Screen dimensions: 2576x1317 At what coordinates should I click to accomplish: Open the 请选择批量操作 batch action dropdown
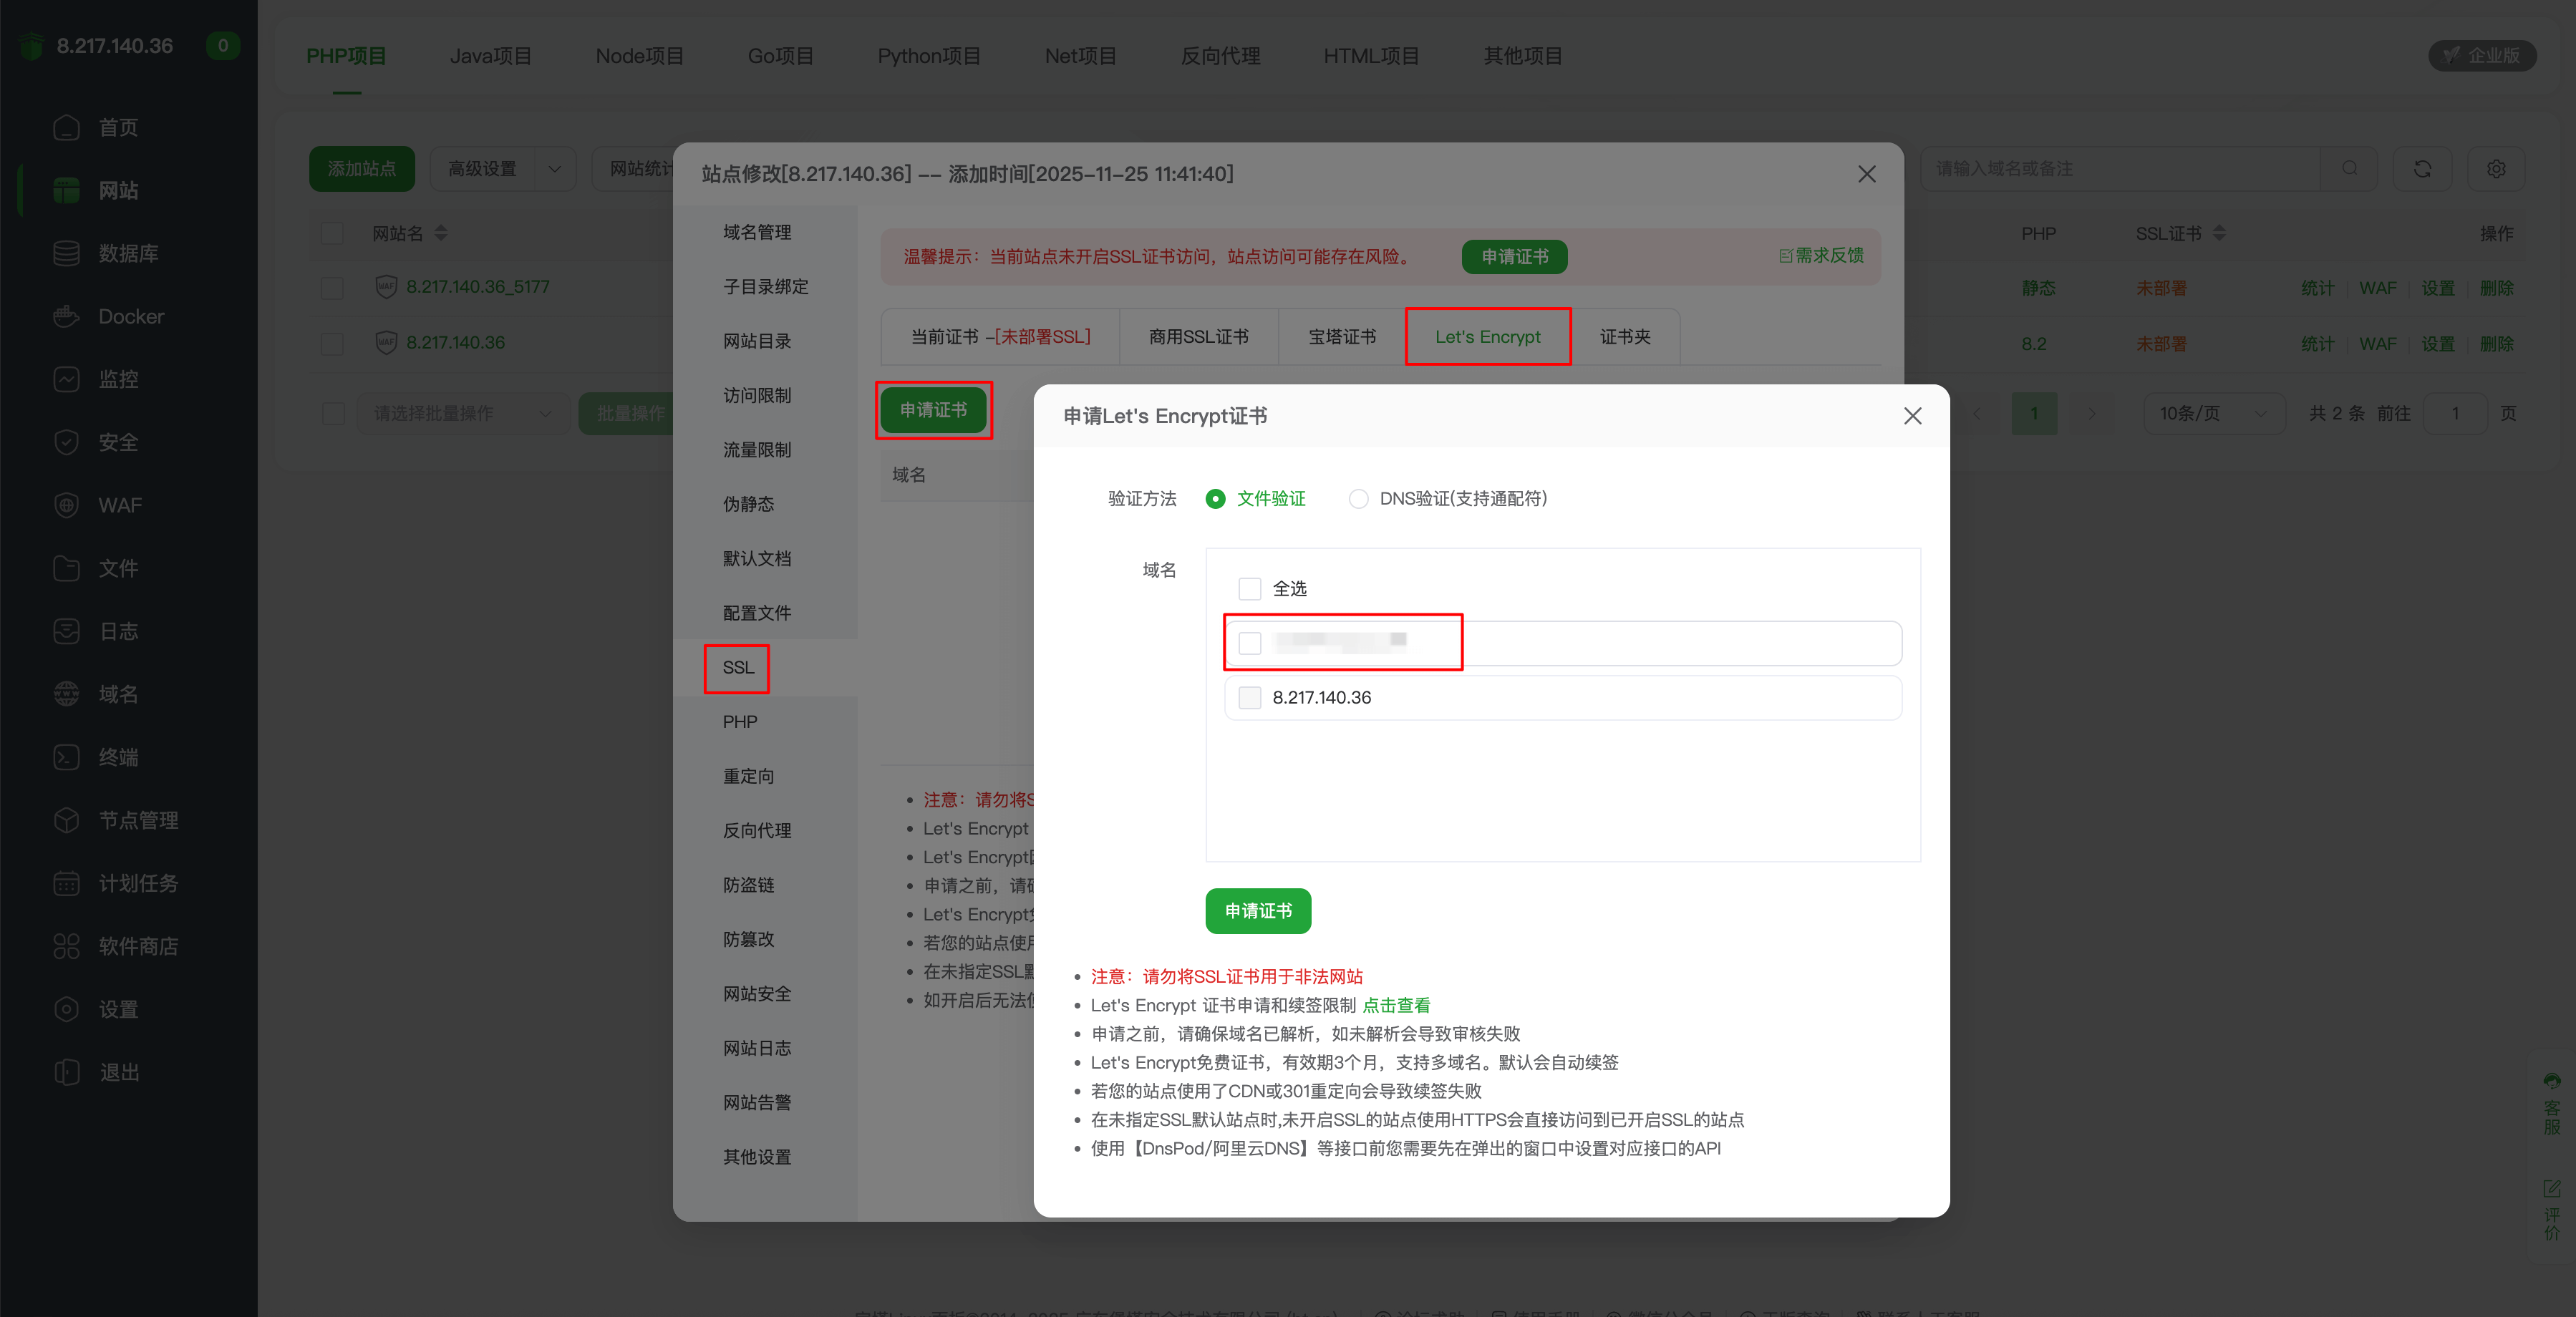[x=463, y=413]
